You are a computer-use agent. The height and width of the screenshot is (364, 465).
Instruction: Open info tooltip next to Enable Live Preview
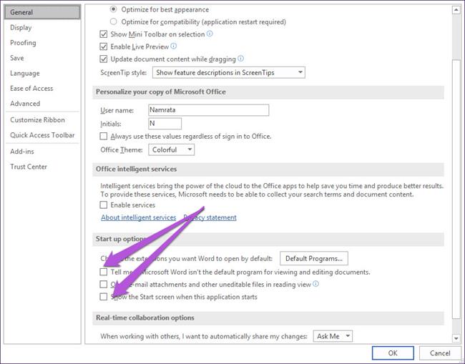[x=174, y=46]
